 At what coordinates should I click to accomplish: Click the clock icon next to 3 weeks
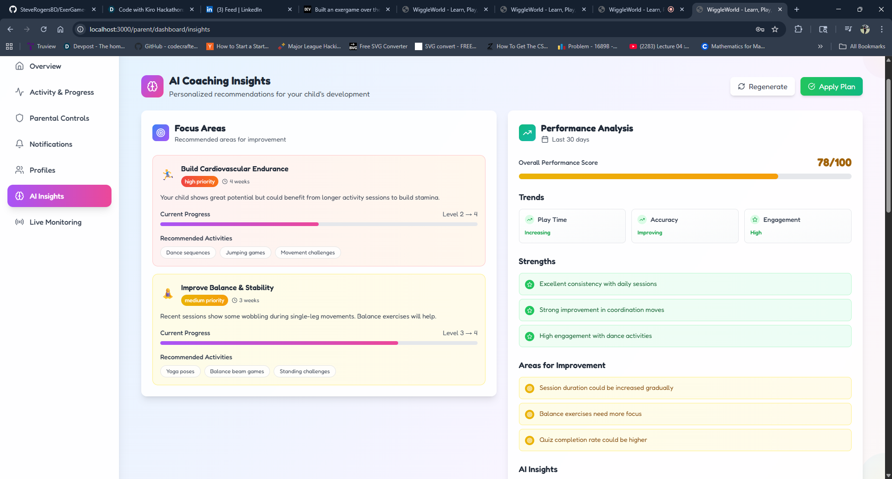pos(235,300)
